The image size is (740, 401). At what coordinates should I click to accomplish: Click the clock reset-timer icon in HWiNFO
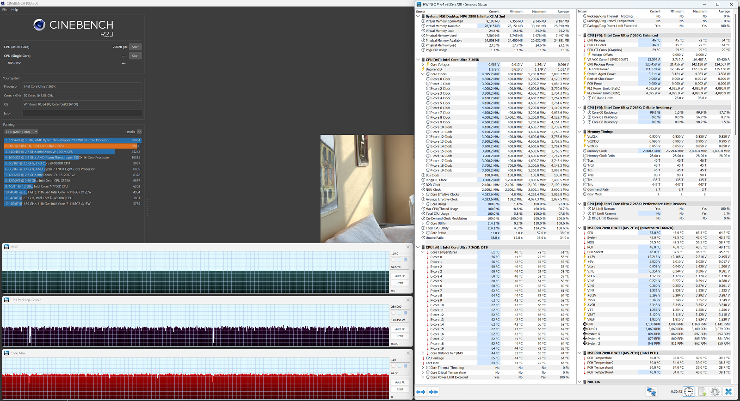[x=689, y=392]
